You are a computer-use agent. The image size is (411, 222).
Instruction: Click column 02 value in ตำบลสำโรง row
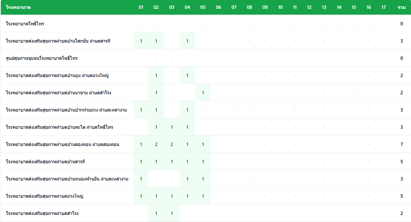click(x=156, y=213)
